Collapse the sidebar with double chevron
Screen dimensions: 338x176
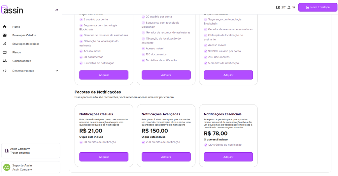(x=56, y=10)
